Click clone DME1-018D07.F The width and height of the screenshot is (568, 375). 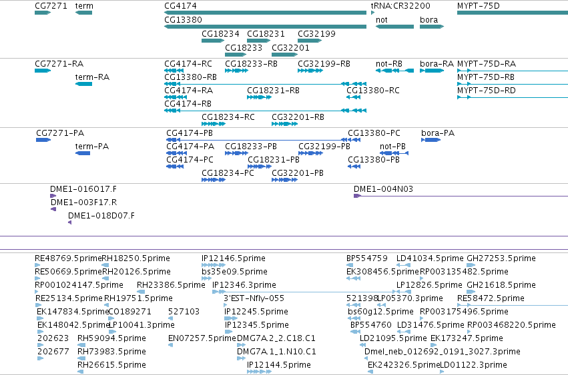[x=69, y=222]
